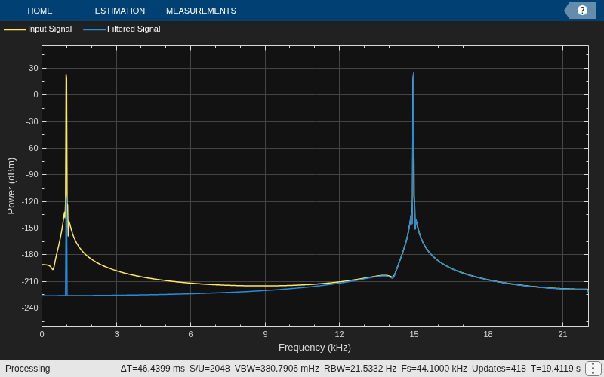Click the yellow Input Signal legend line

15,29
